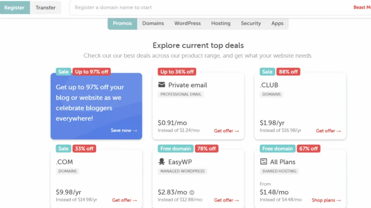Click the '88% off' badge

point(288,72)
